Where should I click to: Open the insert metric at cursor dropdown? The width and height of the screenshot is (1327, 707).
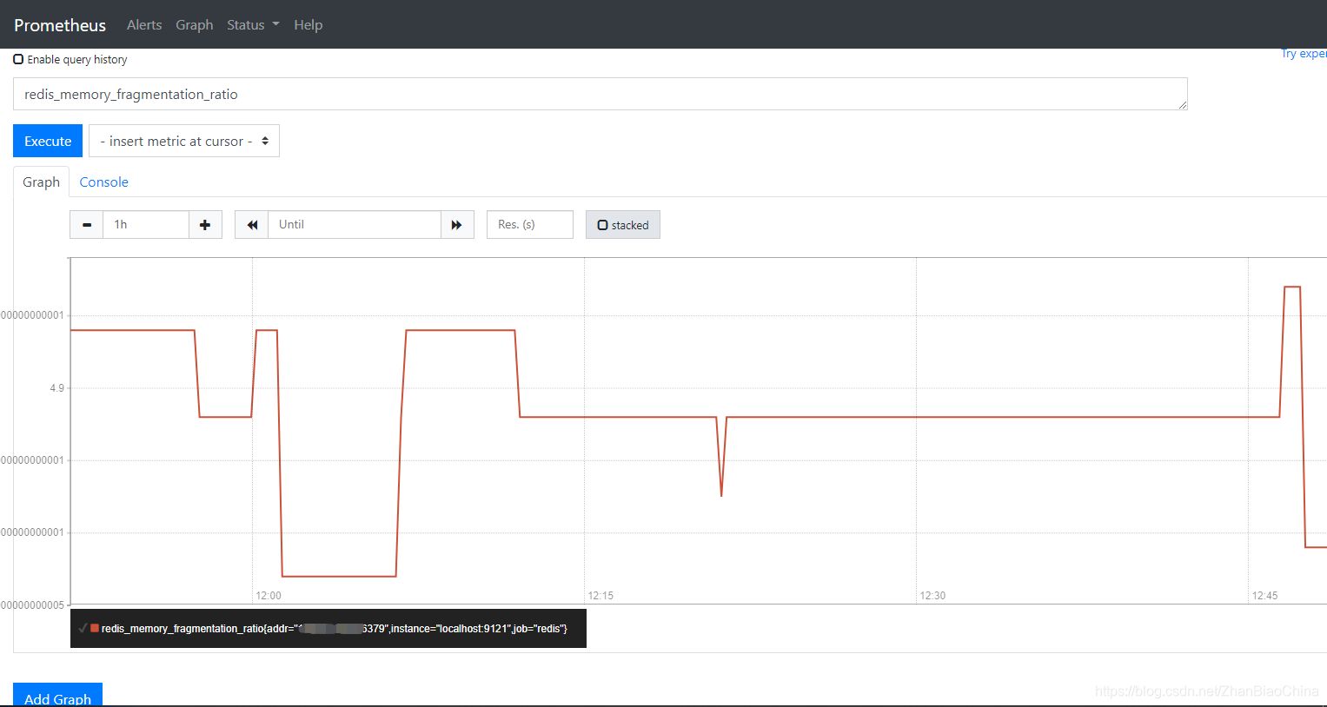[x=184, y=141]
